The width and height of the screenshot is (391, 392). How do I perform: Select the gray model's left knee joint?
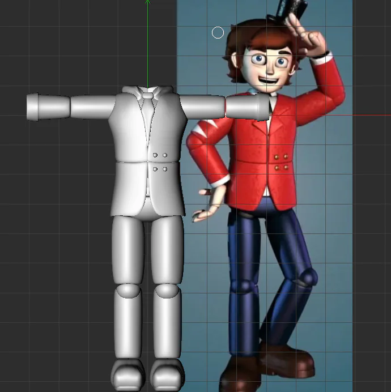128,291
